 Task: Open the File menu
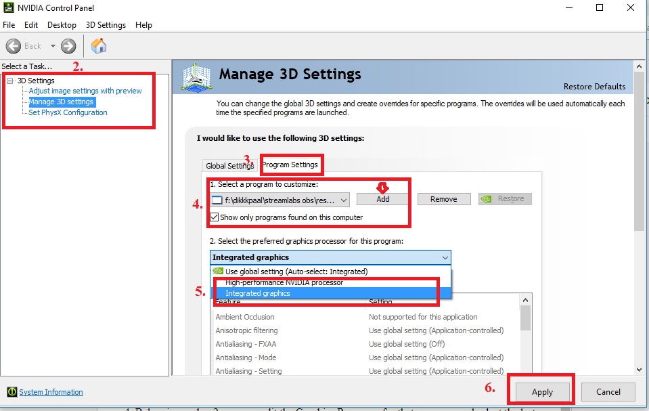point(9,25)
